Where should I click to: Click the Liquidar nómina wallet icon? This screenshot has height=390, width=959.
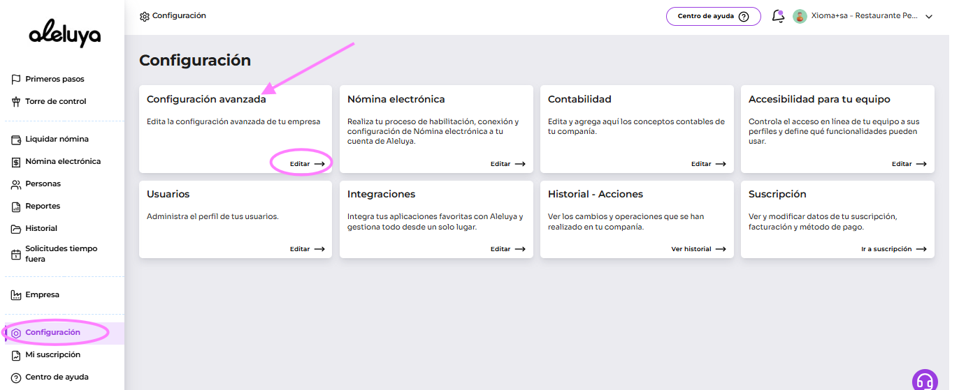pyautogui.click(x=16, y=140)
